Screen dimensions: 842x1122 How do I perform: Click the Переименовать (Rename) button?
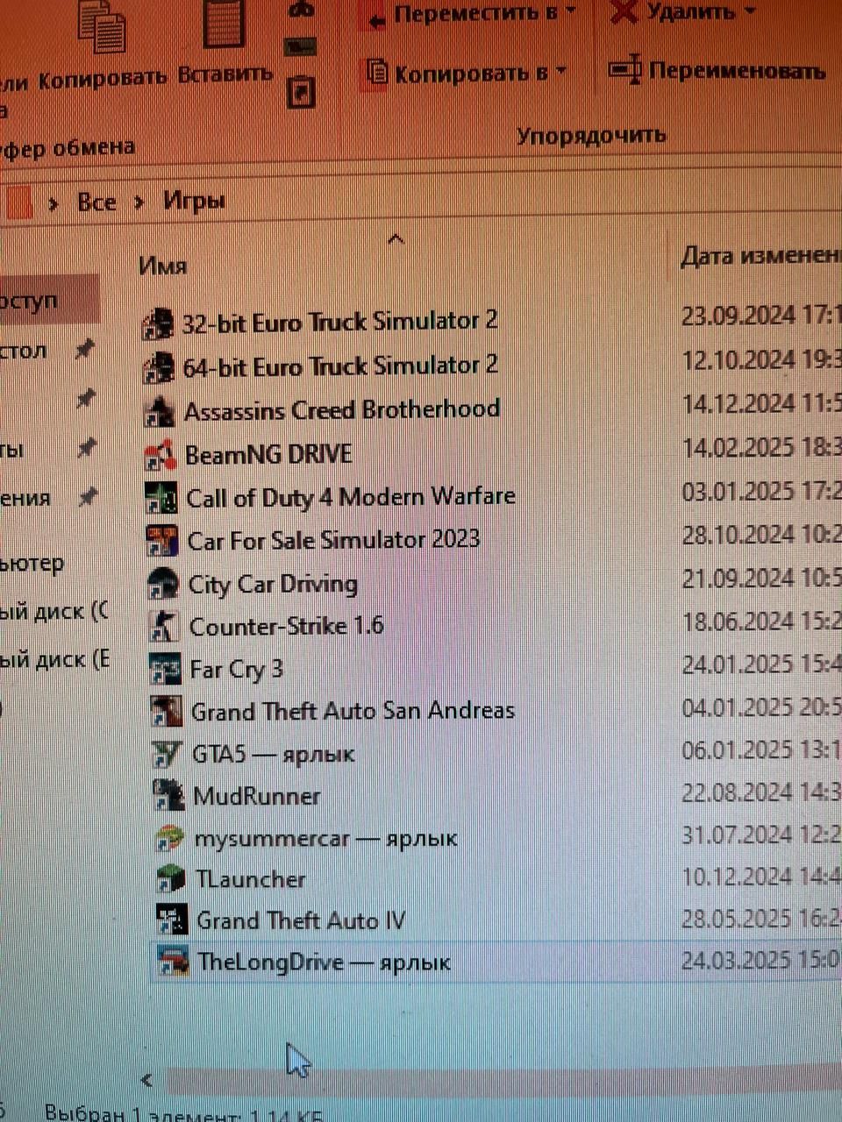[717, 70]
